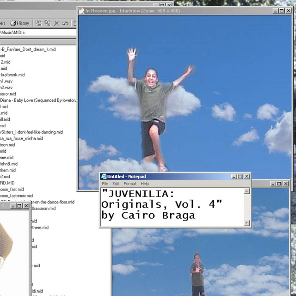Click the Move To folder icon
Screen dimensions: 296x296
coord(38,23)
